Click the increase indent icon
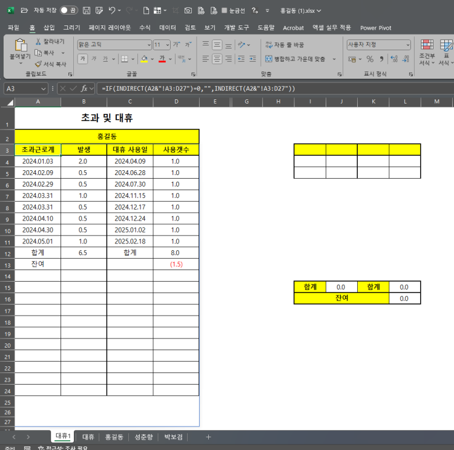 coord(253,59)
